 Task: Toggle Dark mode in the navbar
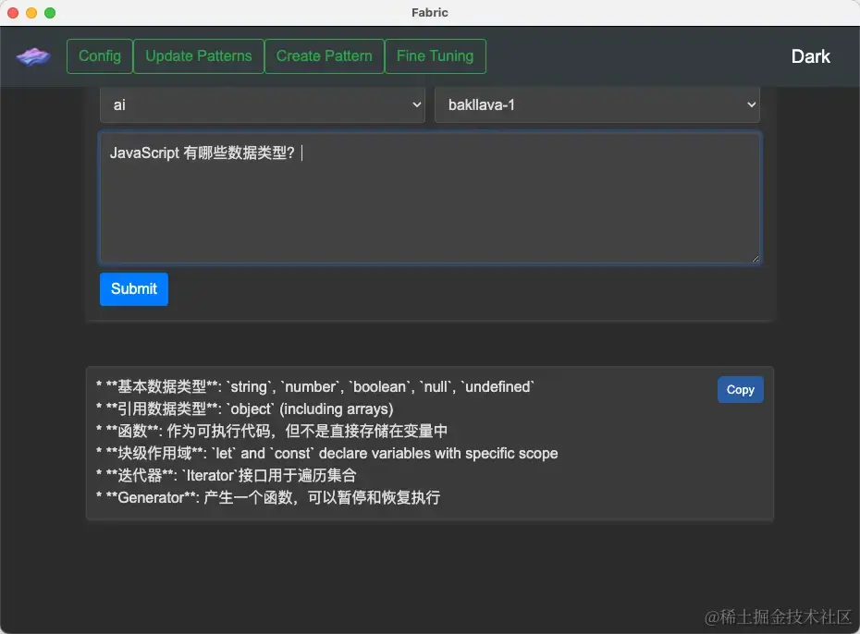(810, 55)
